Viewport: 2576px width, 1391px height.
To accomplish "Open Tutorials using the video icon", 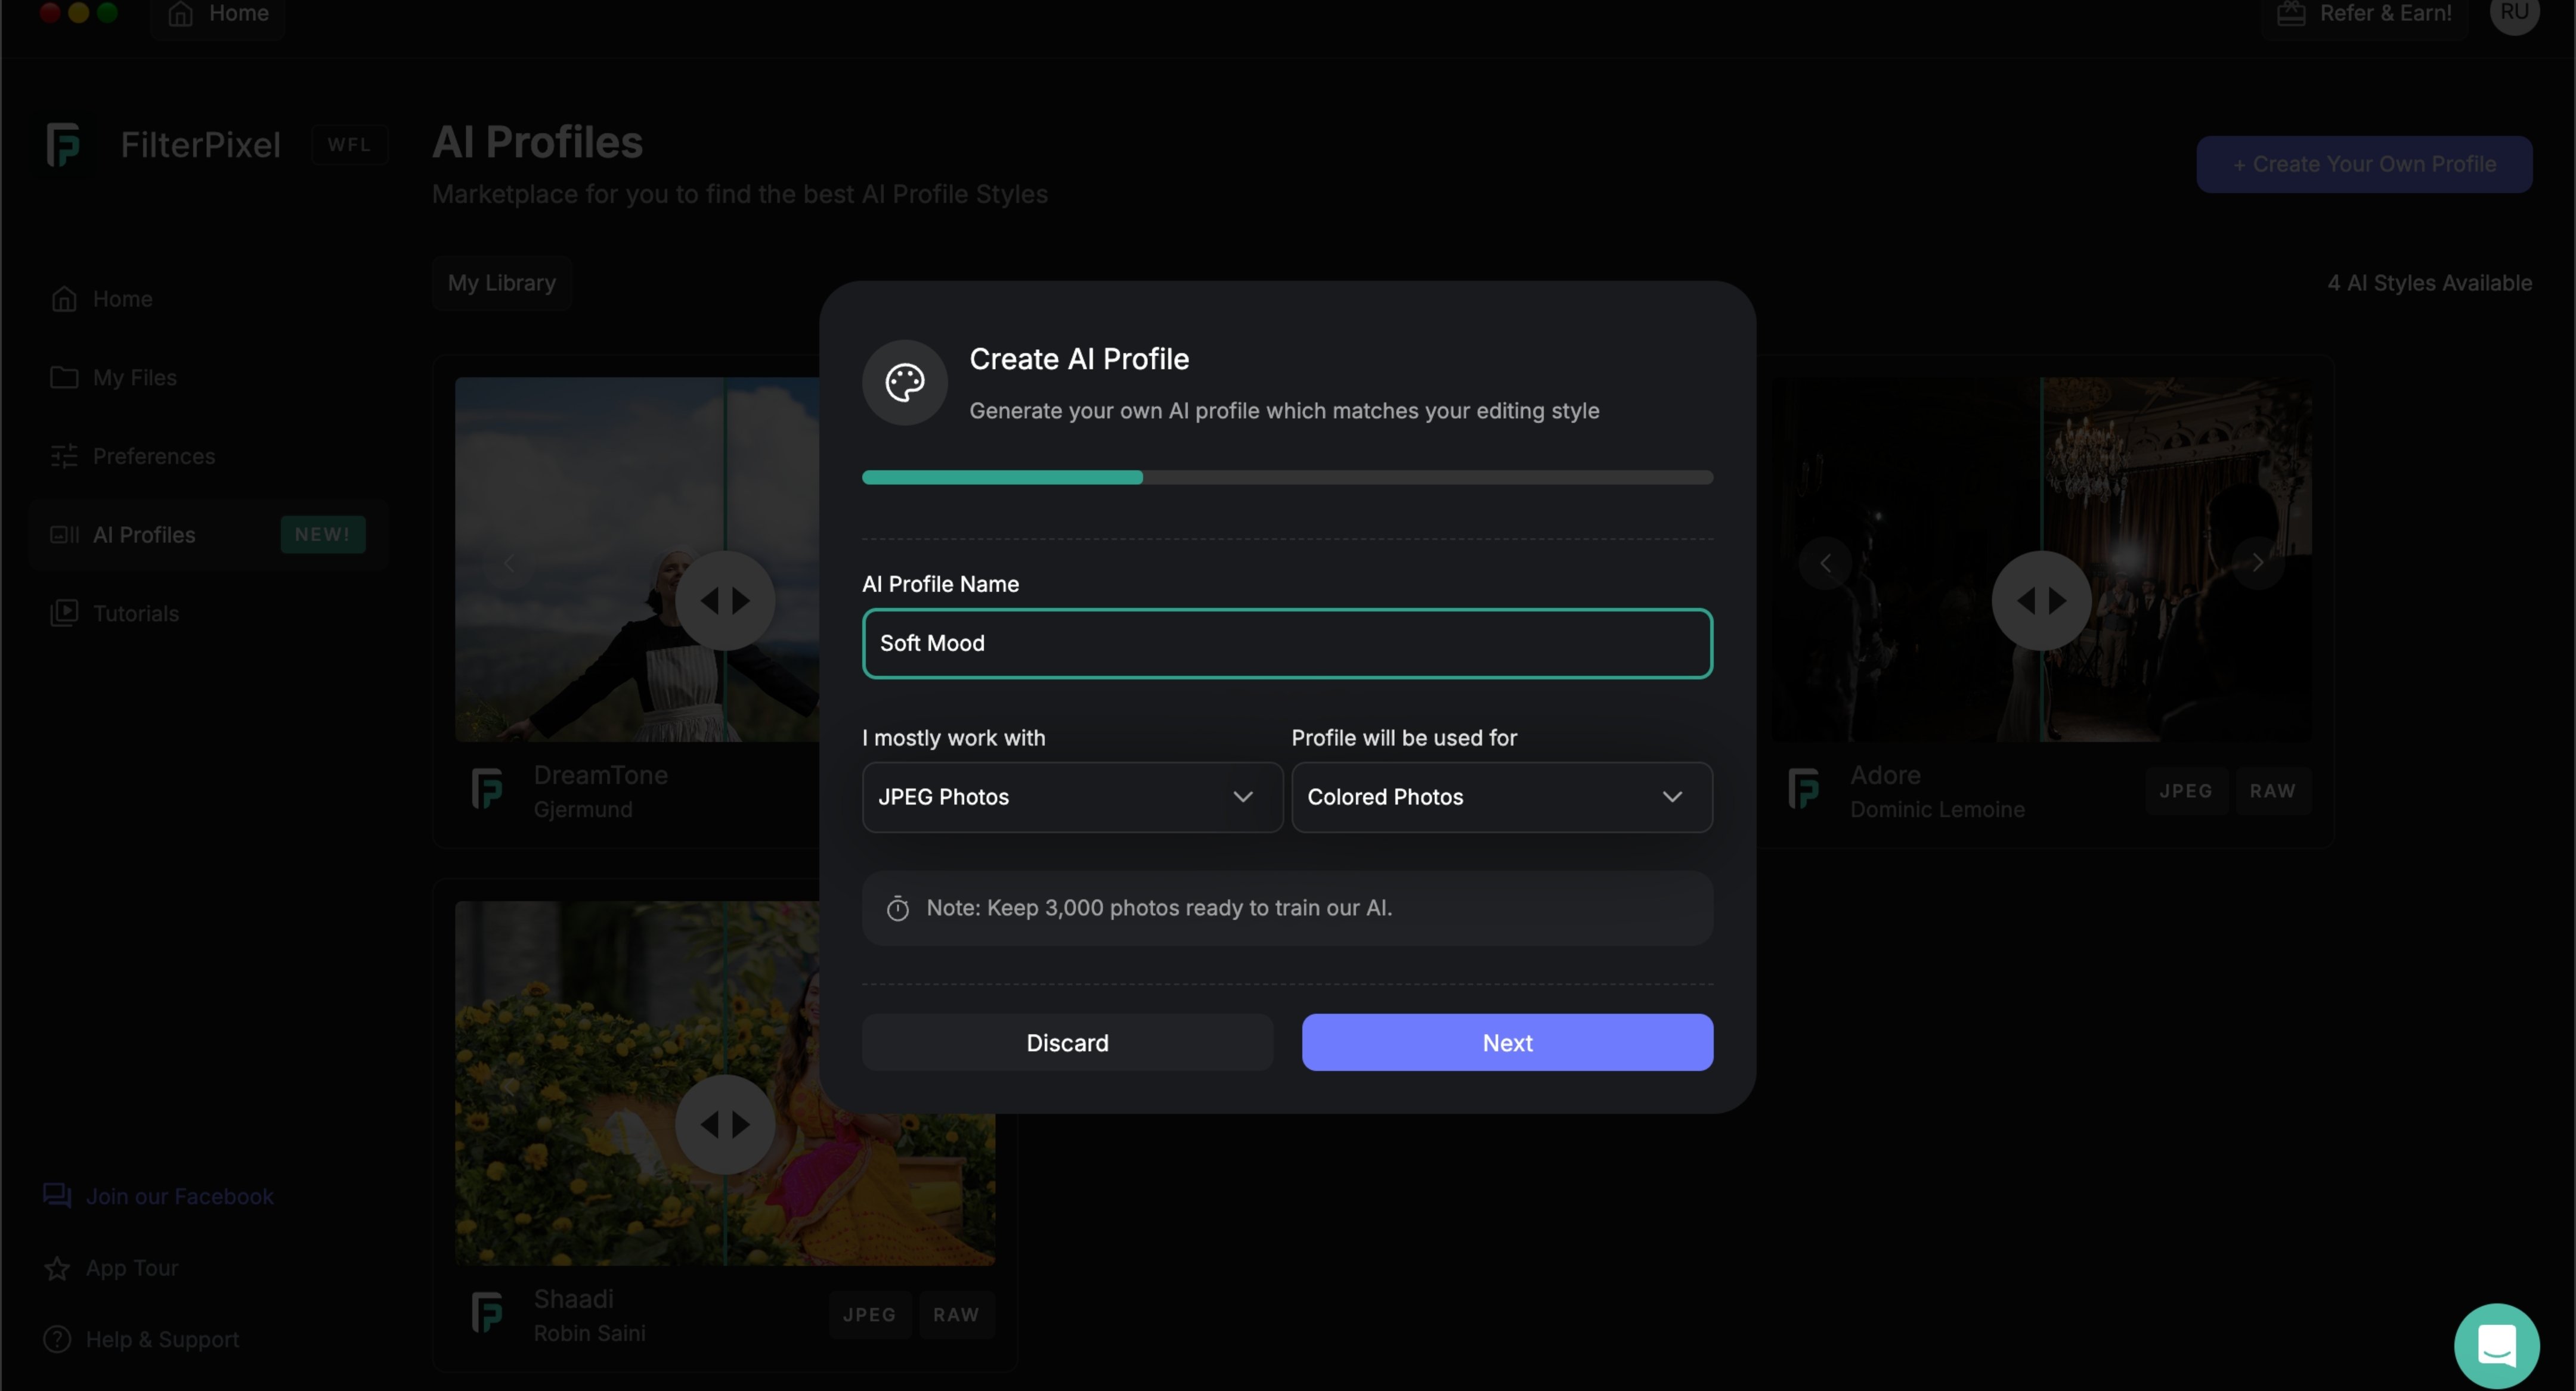I will point(63,613).
